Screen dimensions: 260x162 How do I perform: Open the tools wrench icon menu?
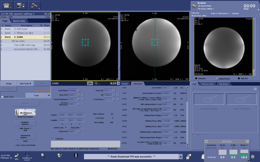pos(34,5)
